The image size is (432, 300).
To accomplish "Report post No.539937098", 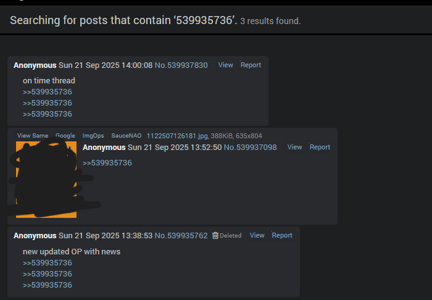I will pos(320,147).
